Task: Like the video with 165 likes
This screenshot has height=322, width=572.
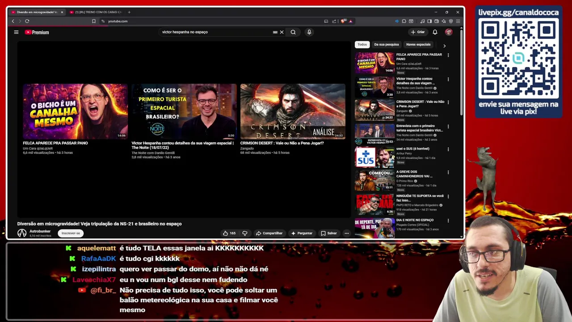Action: click(229, 233)
